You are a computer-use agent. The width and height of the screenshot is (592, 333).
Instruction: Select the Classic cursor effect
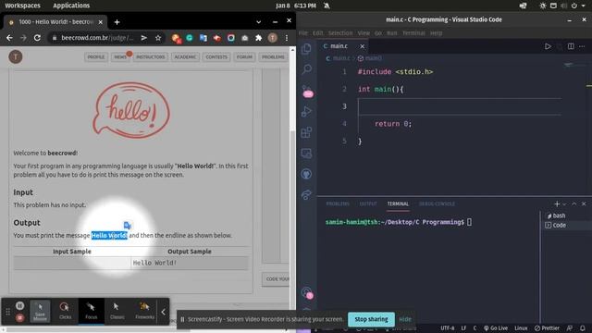tap(117, 311)
